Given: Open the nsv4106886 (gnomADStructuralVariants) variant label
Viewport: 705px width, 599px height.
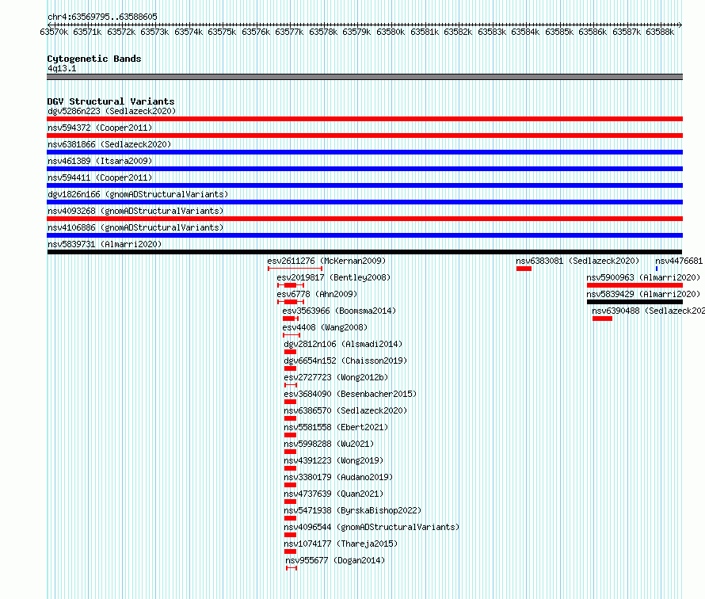Looking at the screenshot, I should [135, 227].
